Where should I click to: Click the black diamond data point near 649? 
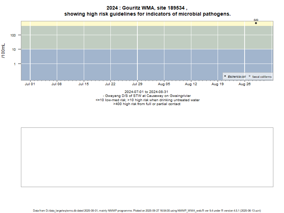coord(256,23)
